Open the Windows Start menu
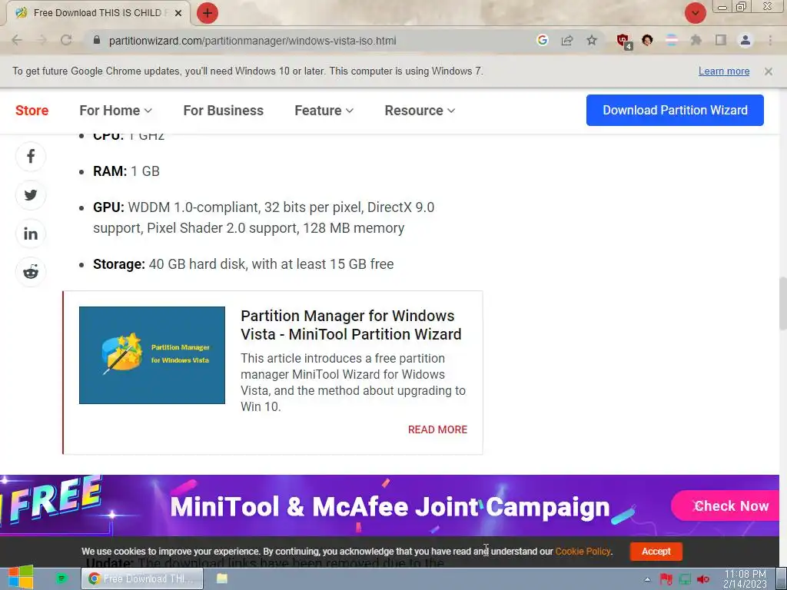This screenshot has width=787, height=590. pyautogui.click(x=20, y=578)
